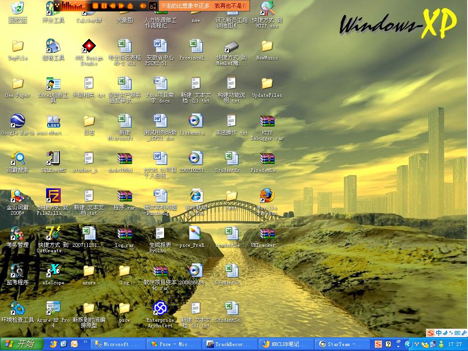Image resolution: width=468 pixels, height=351 pixels.
Task: Open the Axure RP Pro 4 icon
Action: pyautogui.click(x=53, y=309)
